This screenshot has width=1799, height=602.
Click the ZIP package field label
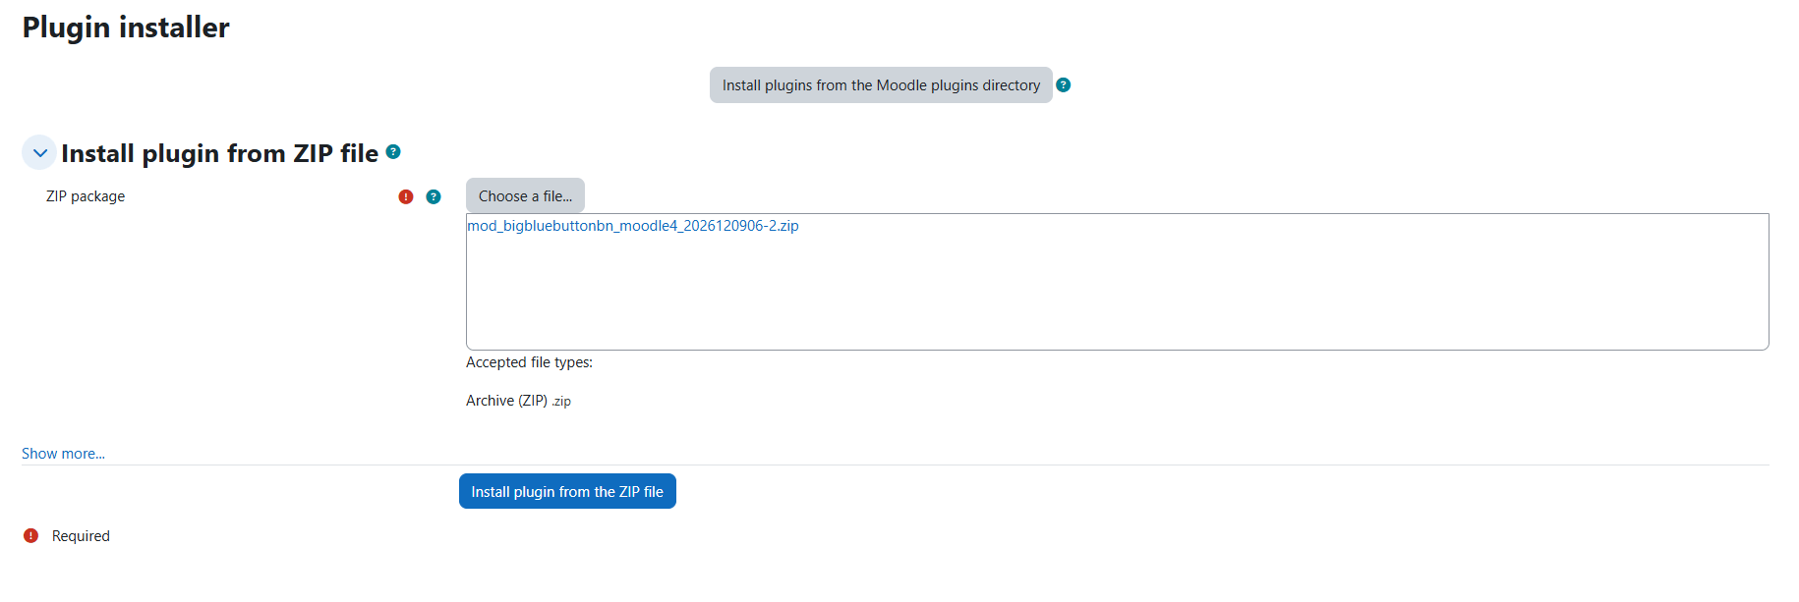point(86,196)
